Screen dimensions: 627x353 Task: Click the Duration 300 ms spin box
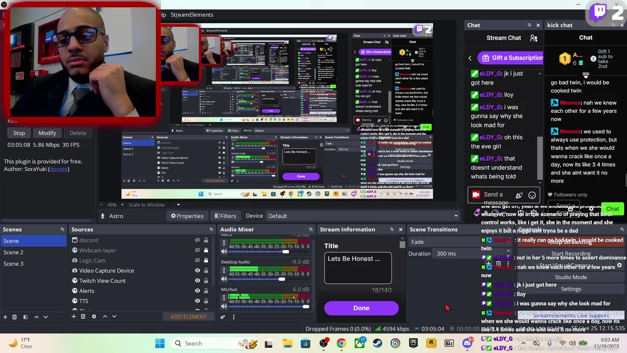coord(473,253)
